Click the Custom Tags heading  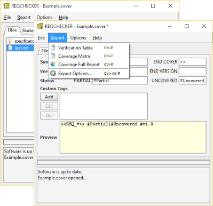[x=54, y=89]
